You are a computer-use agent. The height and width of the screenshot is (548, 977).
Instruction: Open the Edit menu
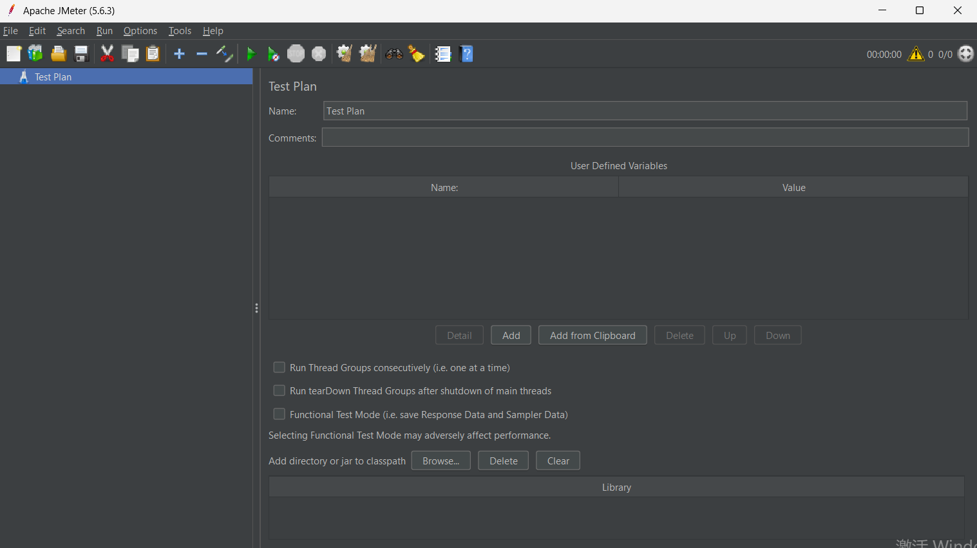click(37, 31)
